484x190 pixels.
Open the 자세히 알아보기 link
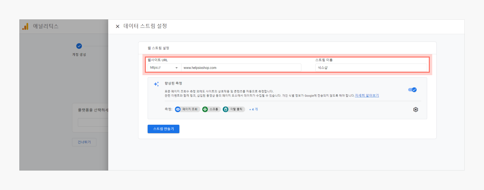point(367,96)
